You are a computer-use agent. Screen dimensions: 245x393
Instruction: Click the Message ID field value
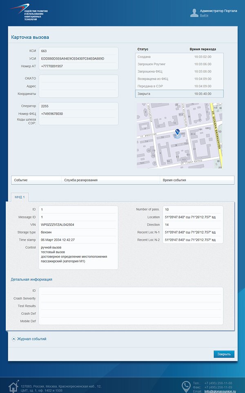[x=78, y=217]
